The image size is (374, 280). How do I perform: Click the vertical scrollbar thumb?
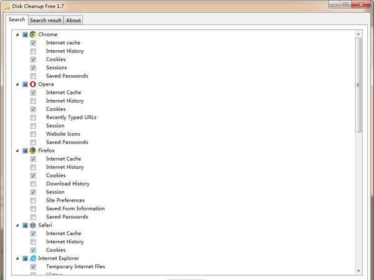coord(358,85)
